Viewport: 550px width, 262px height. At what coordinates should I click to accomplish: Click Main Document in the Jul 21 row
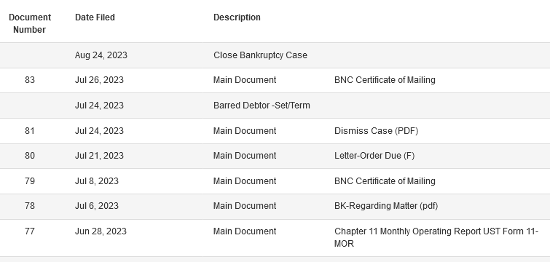tap(245, 156)
